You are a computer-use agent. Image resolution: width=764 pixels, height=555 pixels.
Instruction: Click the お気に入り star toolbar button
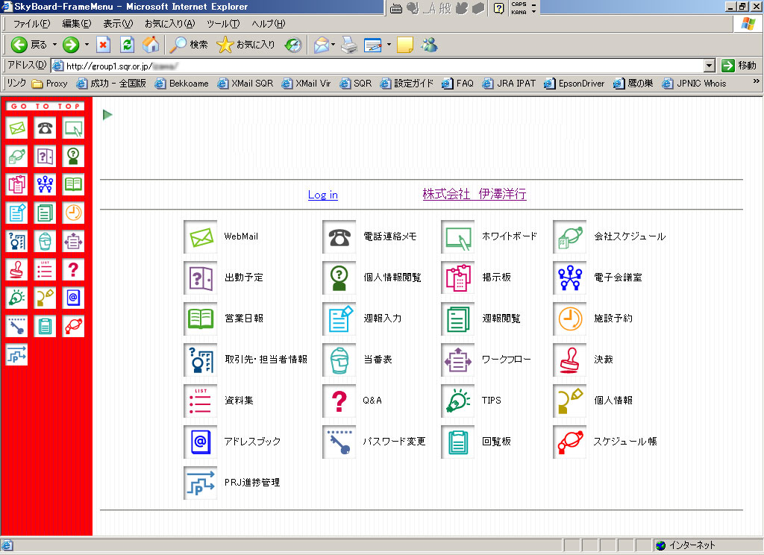coord(245,45)
